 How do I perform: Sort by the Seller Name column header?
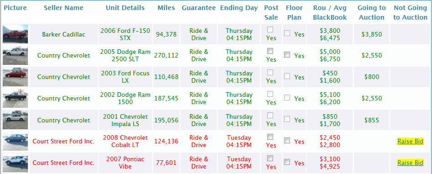pyautogui.click(x=63, y=8)
